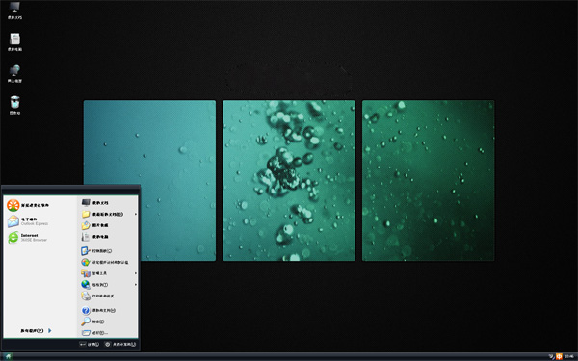This screenshot has height=361, width=578.
Task: Open Set Program Access and Defaults entry
Action: (105, 262)
